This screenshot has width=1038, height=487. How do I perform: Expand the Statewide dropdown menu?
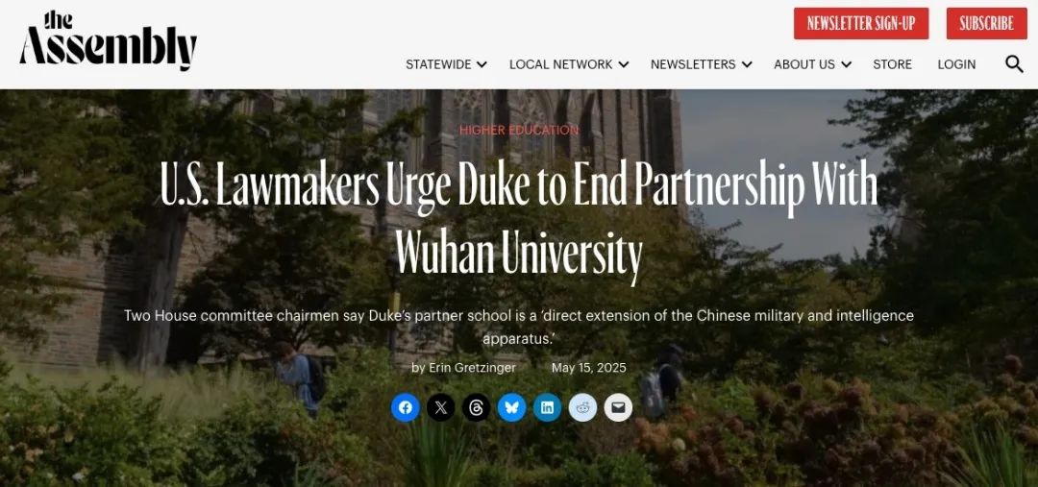446,64
